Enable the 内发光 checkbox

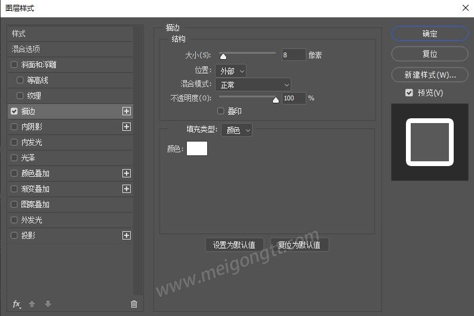click(x=14, y=142)
